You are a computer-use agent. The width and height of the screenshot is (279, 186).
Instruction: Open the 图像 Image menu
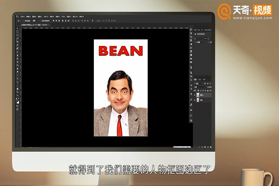[x=34, y=17]
